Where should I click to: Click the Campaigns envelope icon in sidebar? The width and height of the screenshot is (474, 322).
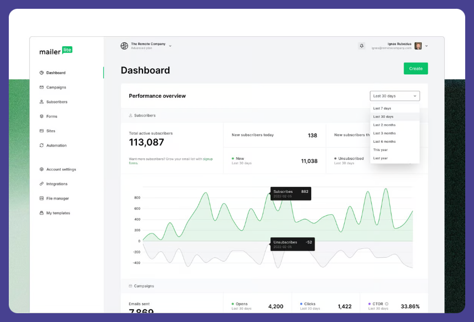pyautogui.click(x=41, y=87)
